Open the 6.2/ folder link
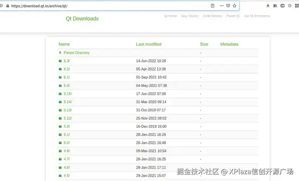The image size is (299, 181). (67, 69)
